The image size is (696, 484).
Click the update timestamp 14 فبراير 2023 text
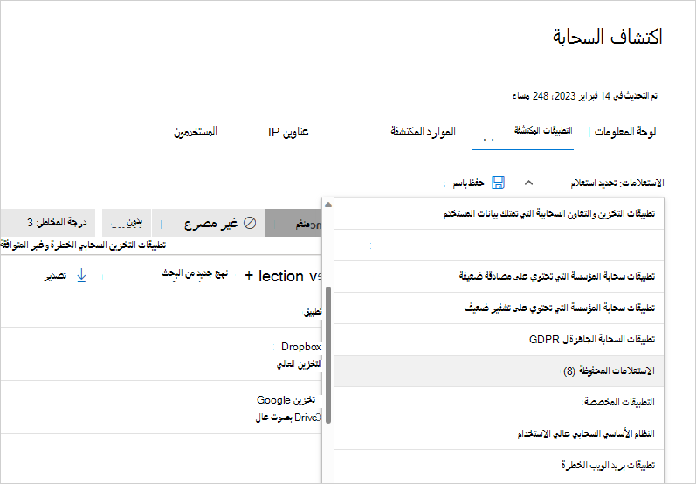[x=584, y=96]
